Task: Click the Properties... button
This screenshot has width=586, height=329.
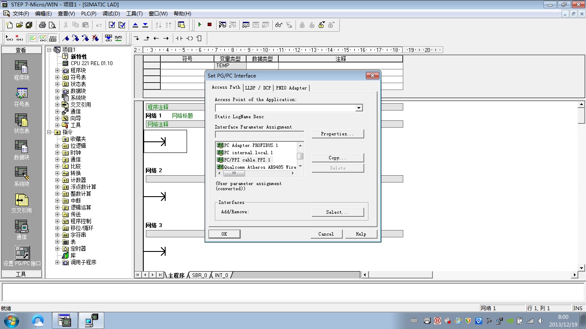Action: coord(338,134)
